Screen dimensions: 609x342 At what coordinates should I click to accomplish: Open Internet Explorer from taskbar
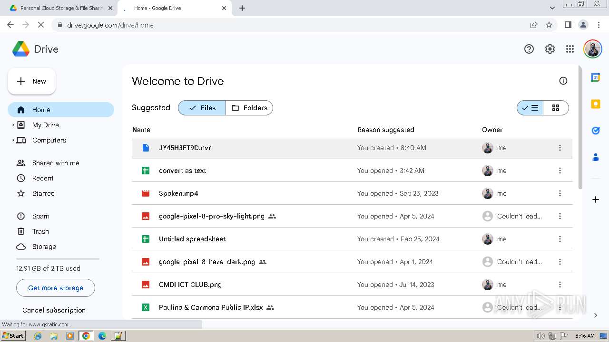38,336
